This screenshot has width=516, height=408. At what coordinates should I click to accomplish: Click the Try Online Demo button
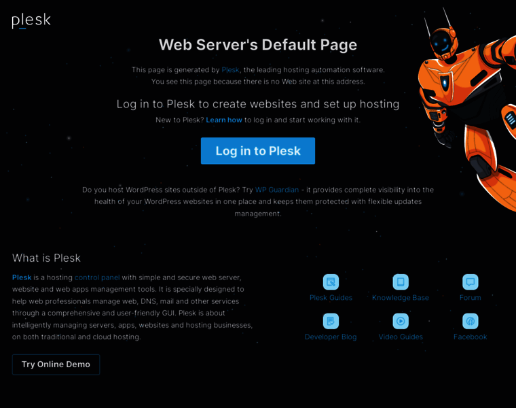[56, 364]
